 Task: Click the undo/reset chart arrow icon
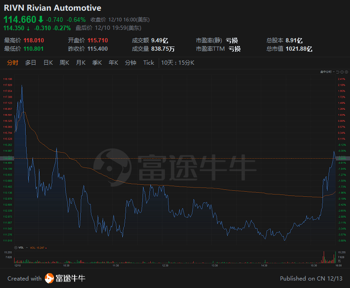[x=338, y=72]
